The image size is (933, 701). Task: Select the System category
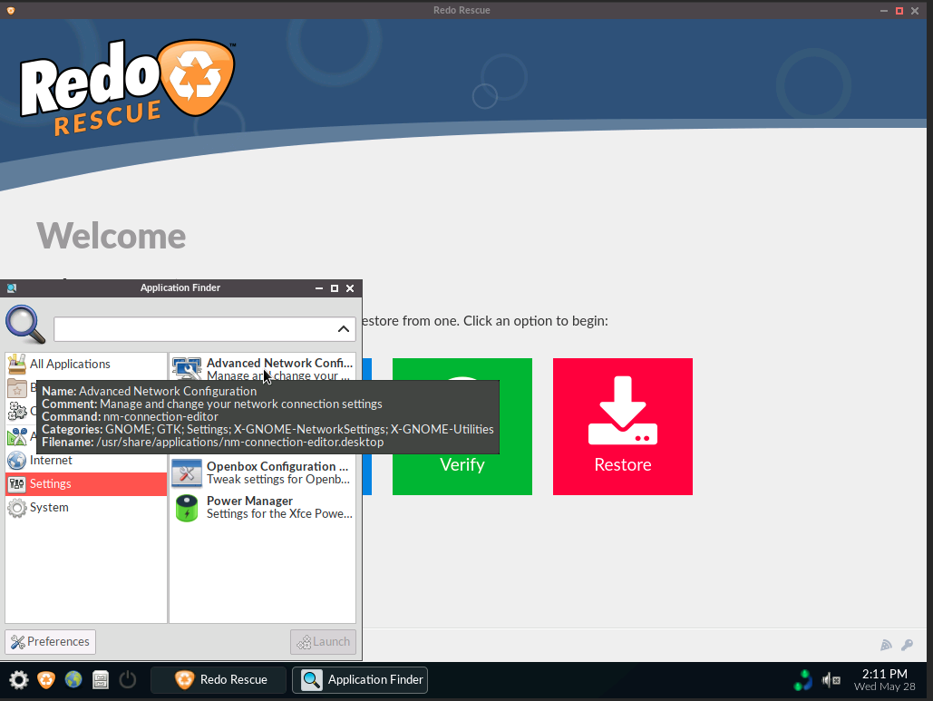85,508
